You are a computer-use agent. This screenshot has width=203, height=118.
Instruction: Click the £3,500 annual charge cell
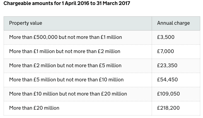(x=166, y=37)
